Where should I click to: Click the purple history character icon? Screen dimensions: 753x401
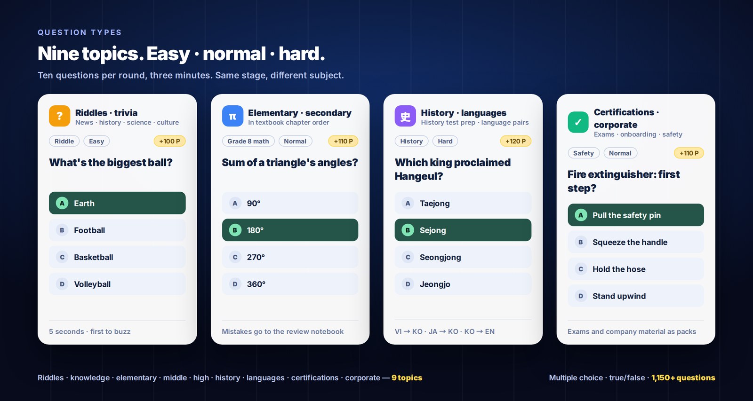(x=405, y=116)
